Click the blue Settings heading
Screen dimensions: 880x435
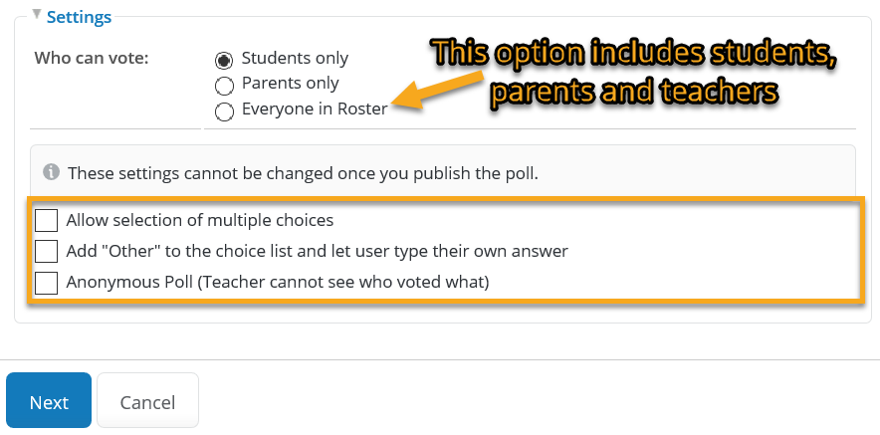(79, 17)
